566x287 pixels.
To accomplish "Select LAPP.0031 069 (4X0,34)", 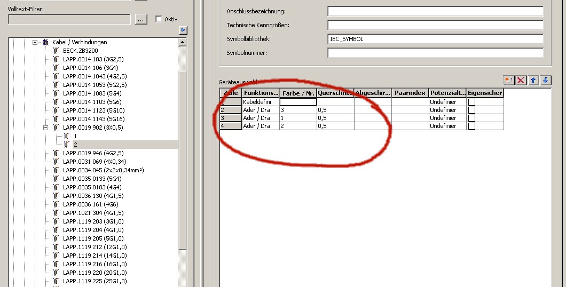I will click(95, 162).
